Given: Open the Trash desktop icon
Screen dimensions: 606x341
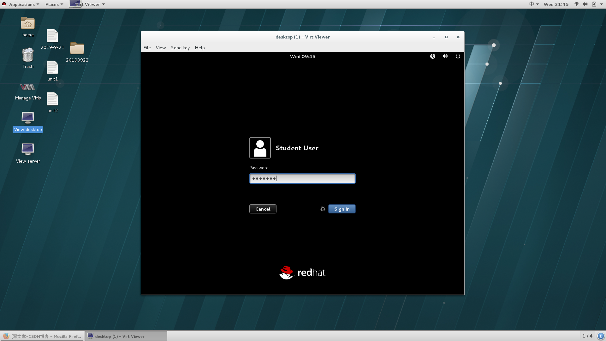Looking at the screenshot, I should (x=28, y=55).
